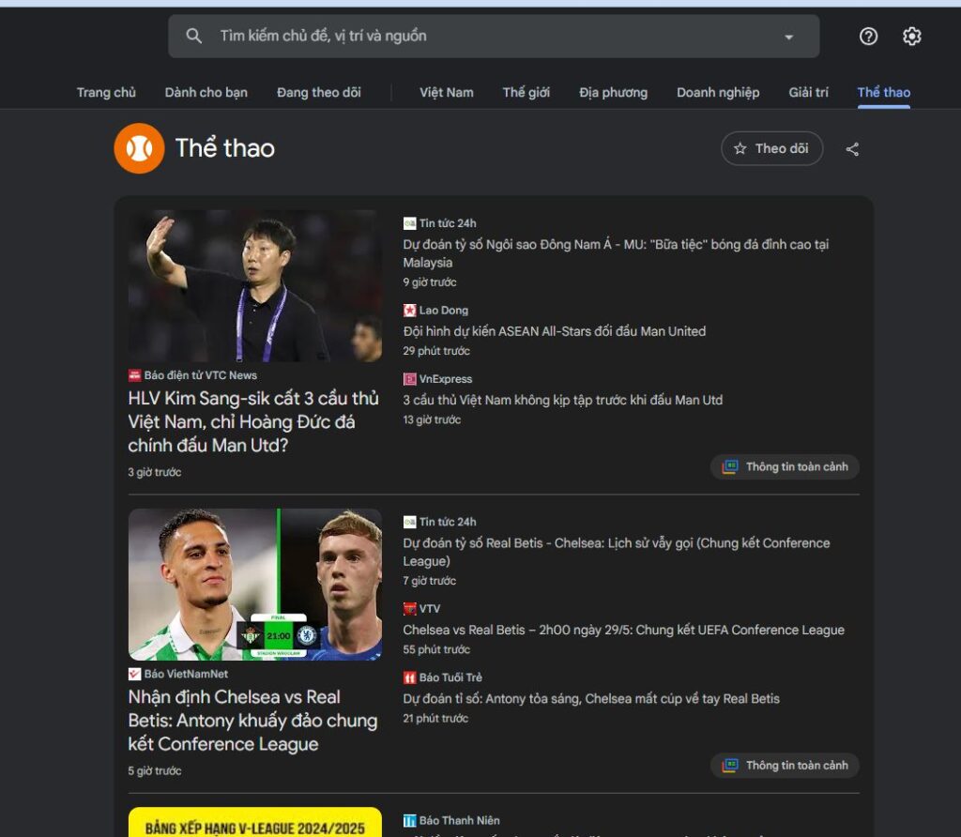Open Thông tin toàn cảnh for Kim Sang-sik story

click(x=785, y=467)
